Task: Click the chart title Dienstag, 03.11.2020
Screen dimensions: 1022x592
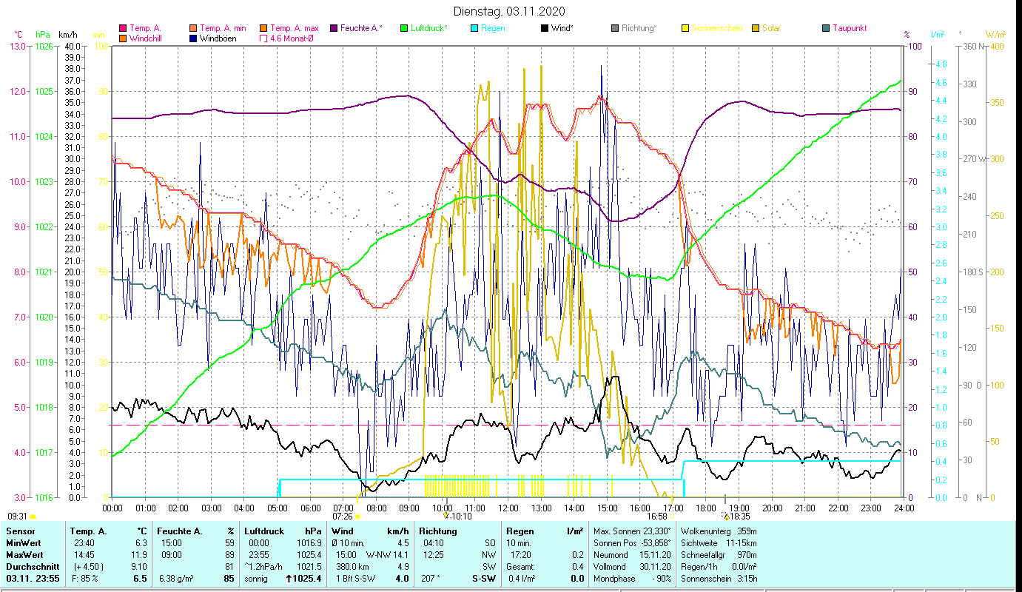Action: coord(509,11)
